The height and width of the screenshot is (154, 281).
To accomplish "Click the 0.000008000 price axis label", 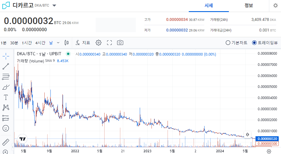I will (267, 53).
